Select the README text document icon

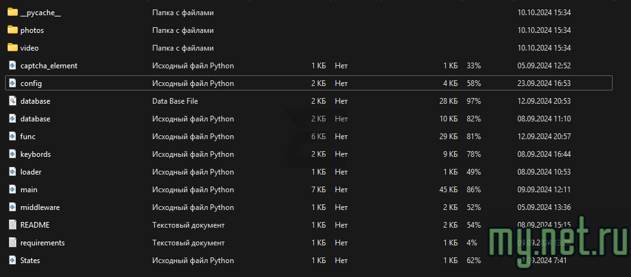(12, 225)
